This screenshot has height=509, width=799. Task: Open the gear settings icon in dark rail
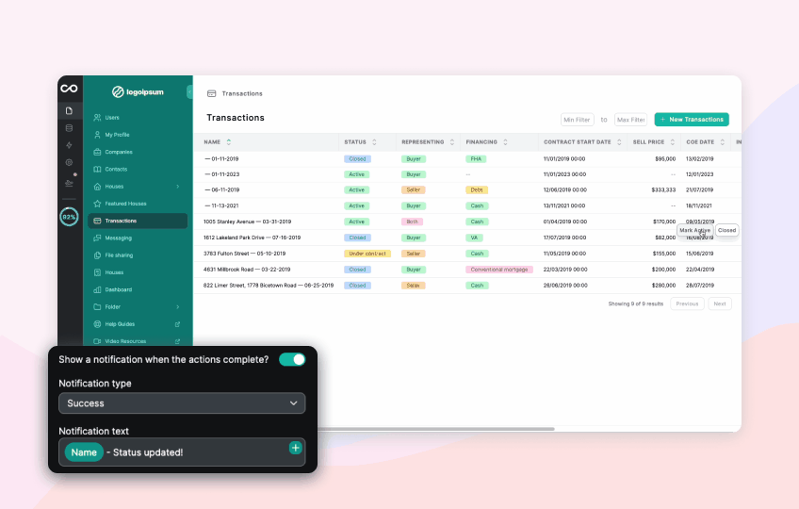(70, 163)
